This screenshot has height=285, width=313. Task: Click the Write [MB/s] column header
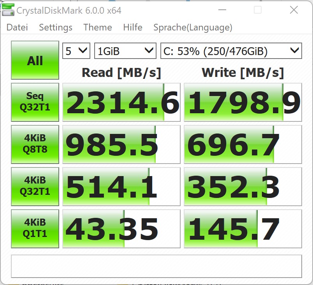(243, 73)
